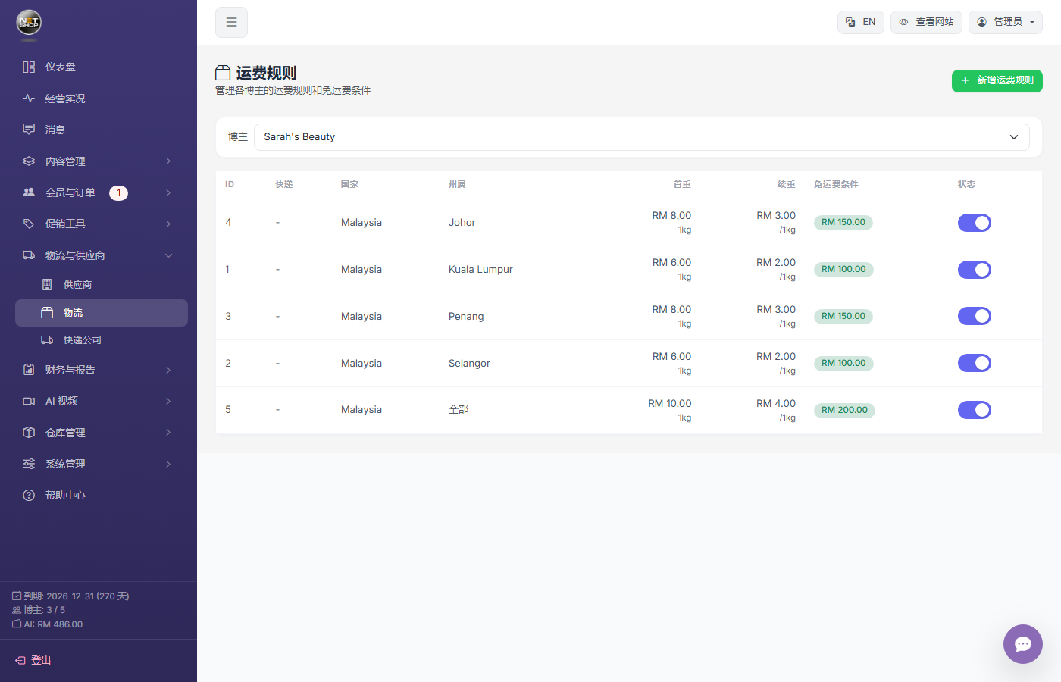Click the 财务与报告 chart icon
The width and height of the screenshot is (1061, 682).
[x=29, y=370]
